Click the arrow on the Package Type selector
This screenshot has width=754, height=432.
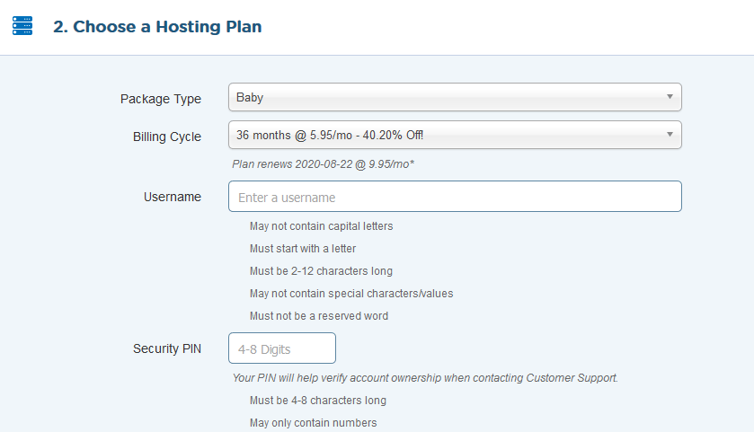click(x=670, y=97)
